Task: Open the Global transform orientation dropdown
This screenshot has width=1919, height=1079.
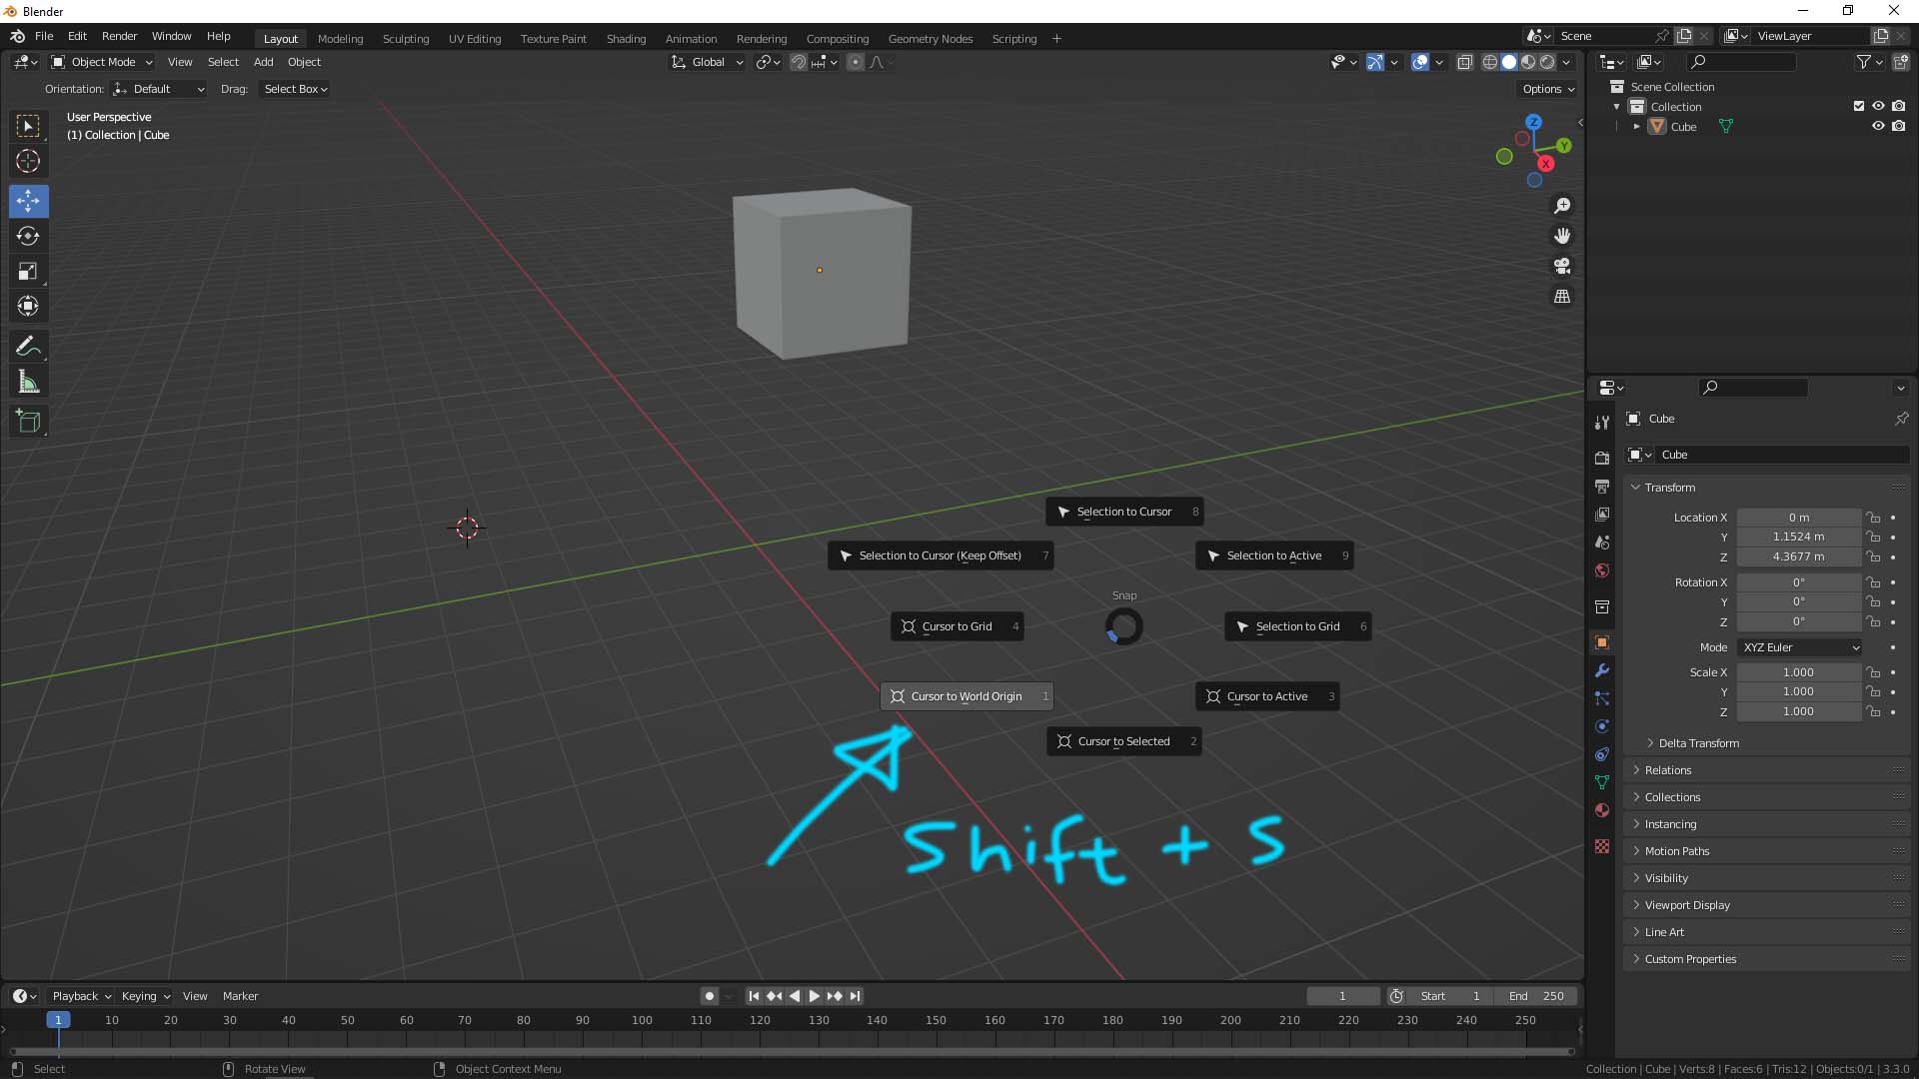Action: (708, 62)
